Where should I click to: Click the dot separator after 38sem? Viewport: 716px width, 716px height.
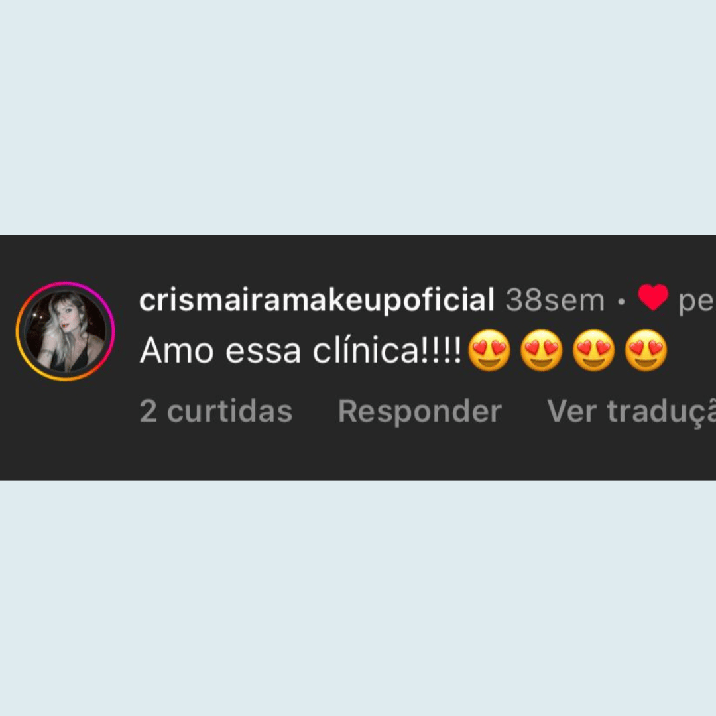tap(621, 302)
